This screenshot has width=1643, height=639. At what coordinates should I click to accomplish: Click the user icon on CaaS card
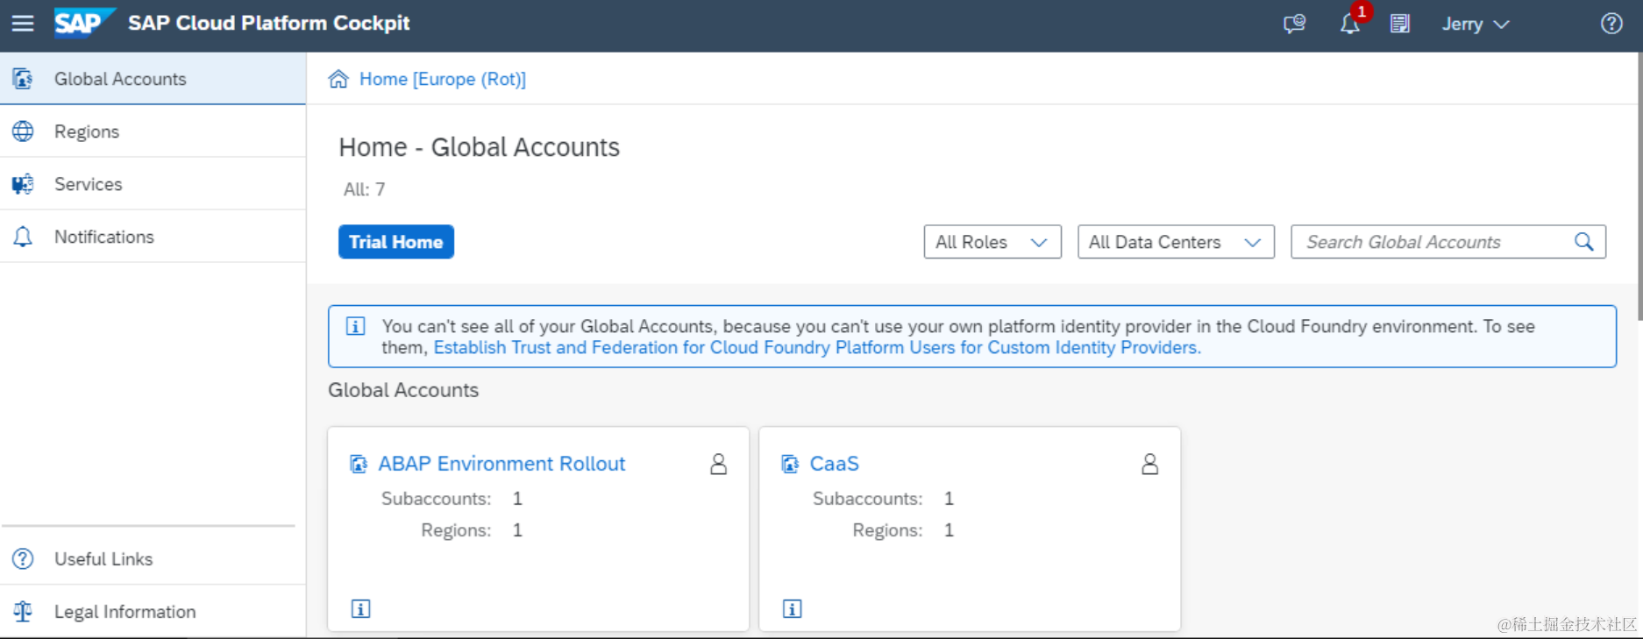point(1149,464)
